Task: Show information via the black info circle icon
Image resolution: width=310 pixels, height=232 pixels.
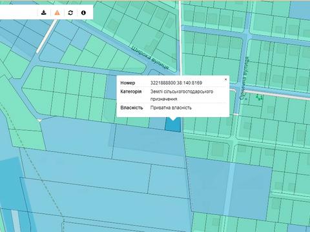Action: tap(83, 13)
